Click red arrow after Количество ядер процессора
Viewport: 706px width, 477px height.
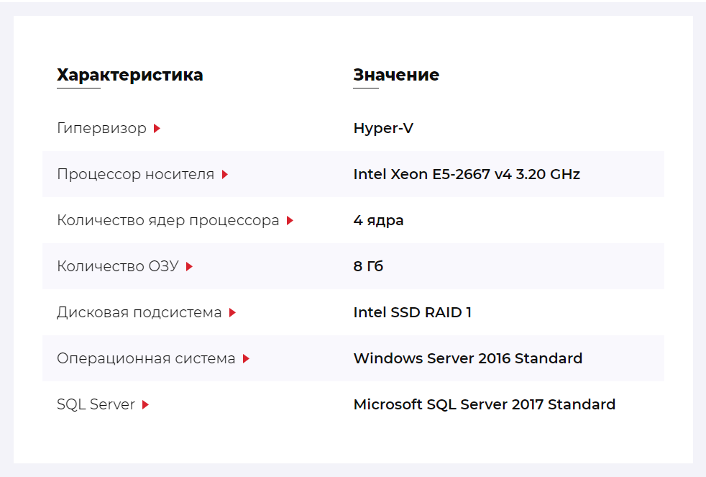click(x=290, y=220)
